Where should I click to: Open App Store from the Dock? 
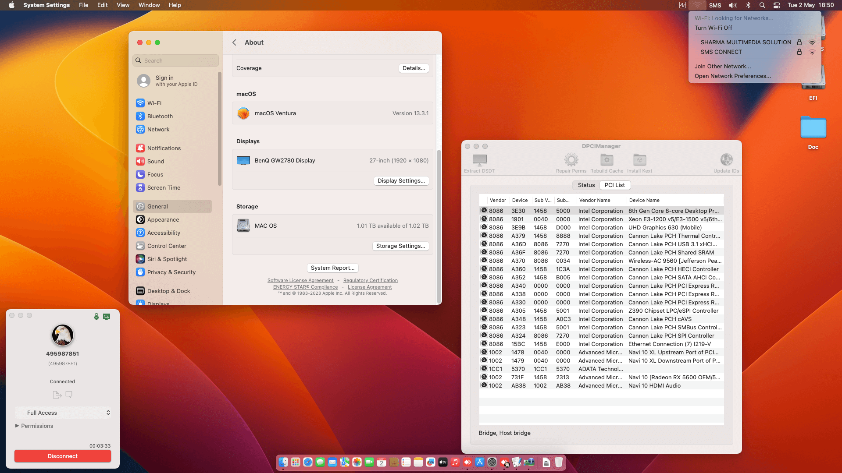[480, 462]
